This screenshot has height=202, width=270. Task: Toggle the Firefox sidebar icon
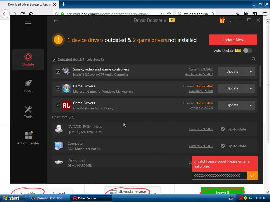255,14
